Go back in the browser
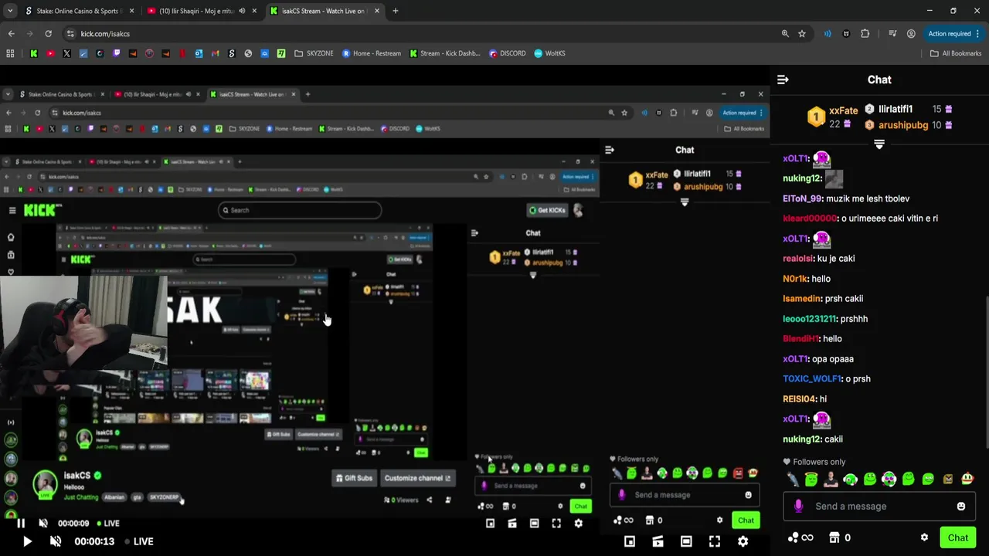The width and height of the screenshot is (989, 556). point(11,34)
